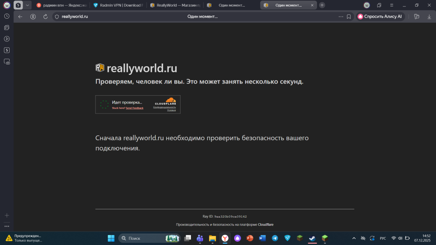
Task: Open the video play icon in sidebar
Action: [x=7, y=39]
